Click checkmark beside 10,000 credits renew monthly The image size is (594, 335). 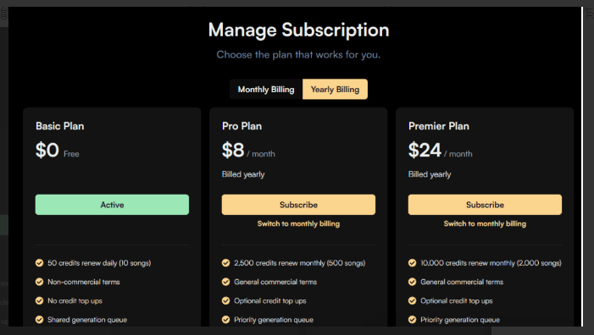pos(412,263)
